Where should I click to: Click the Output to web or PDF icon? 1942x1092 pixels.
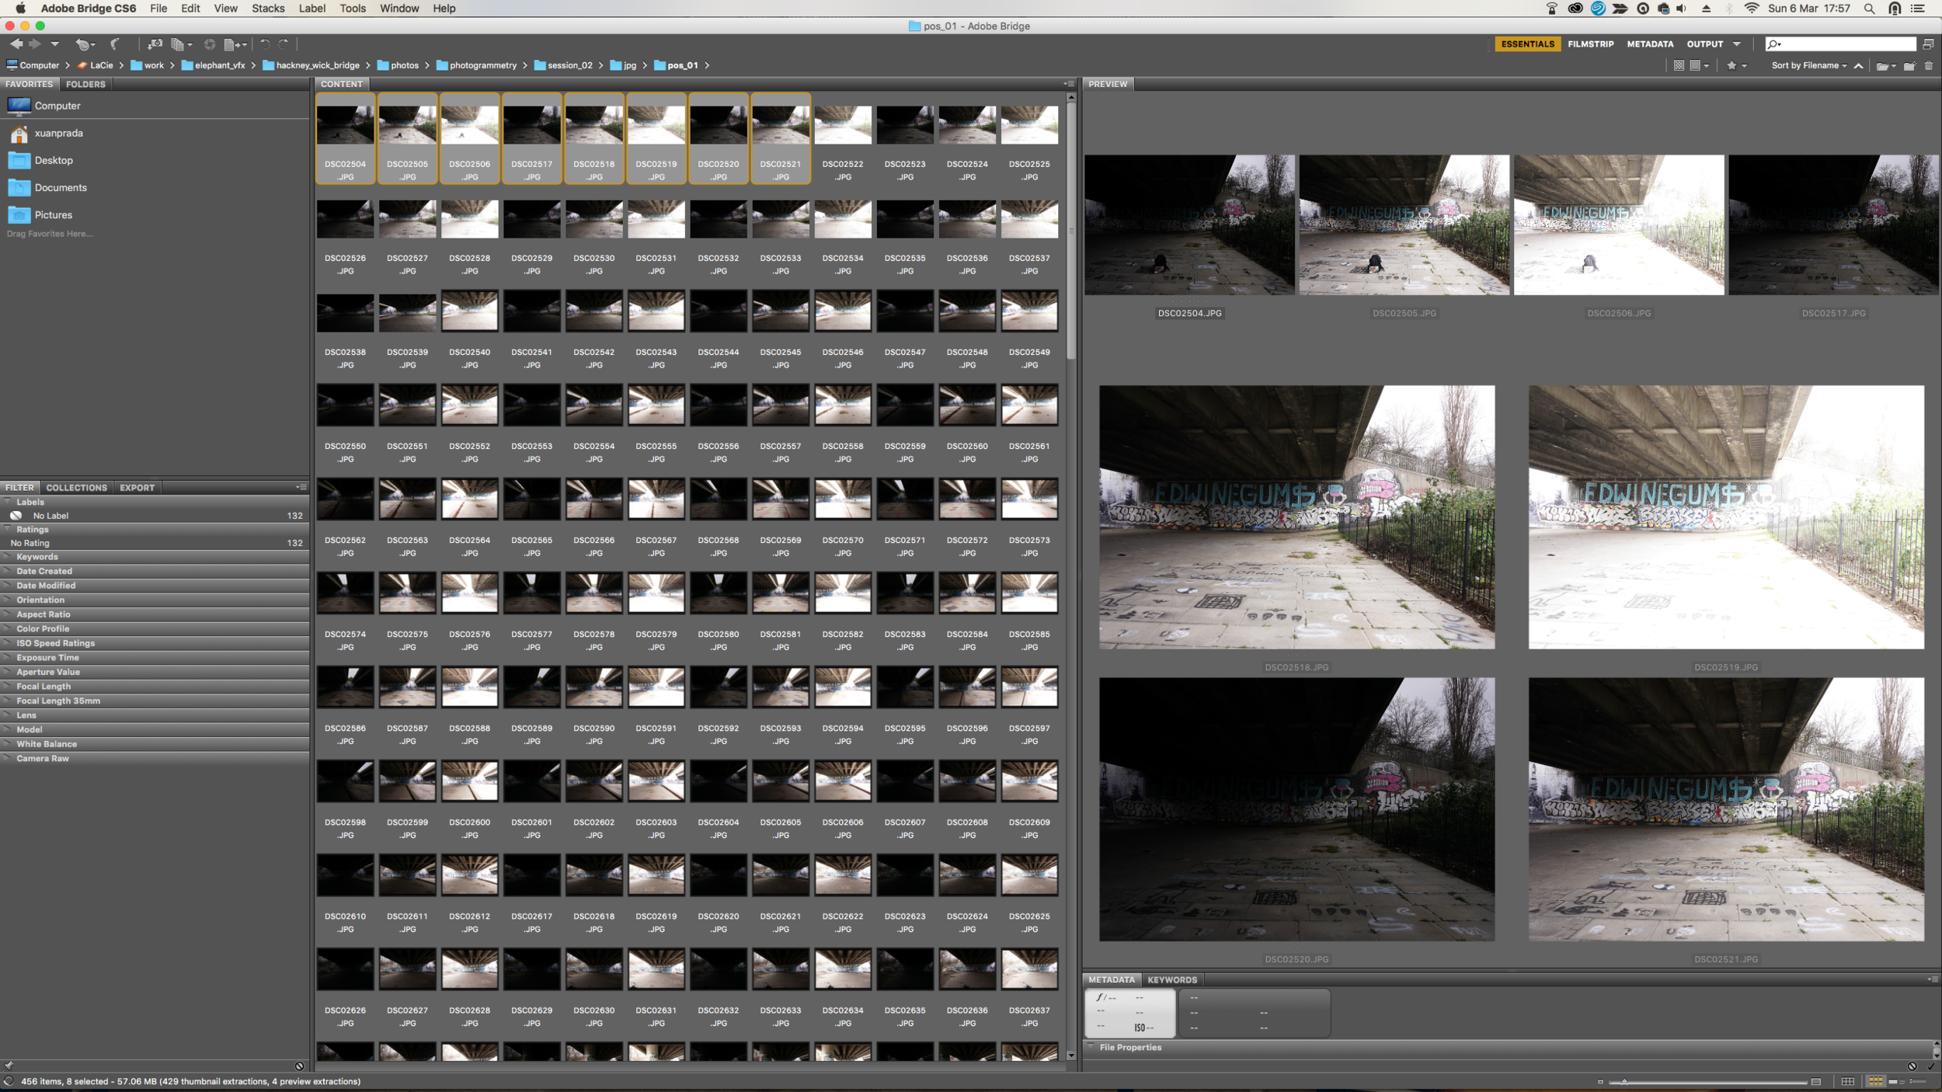[x=235, y=44]
